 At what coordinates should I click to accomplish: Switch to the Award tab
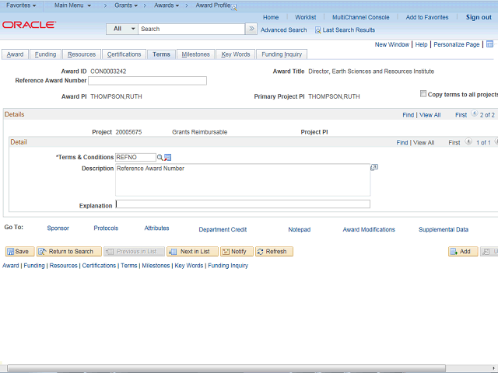pos(15,54)
